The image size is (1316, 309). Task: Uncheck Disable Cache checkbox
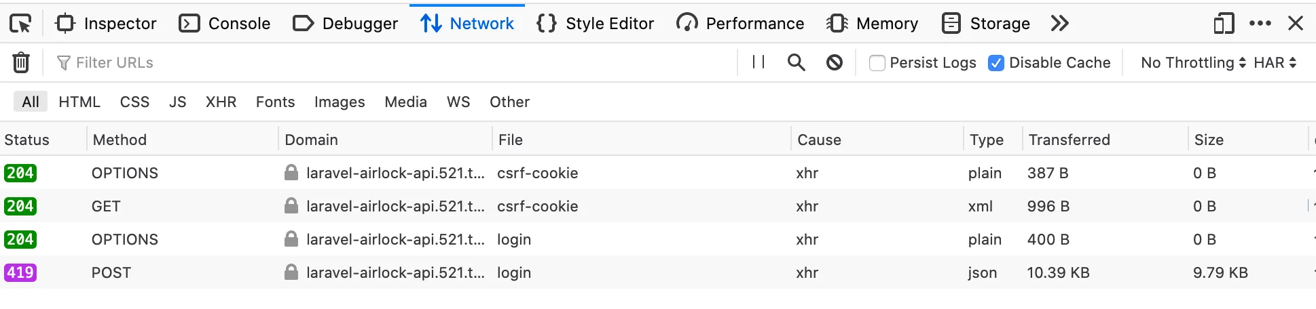(996, 63)
